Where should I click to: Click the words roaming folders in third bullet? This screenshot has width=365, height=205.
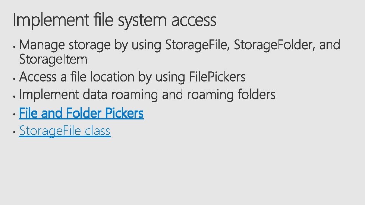coord(231,95)
